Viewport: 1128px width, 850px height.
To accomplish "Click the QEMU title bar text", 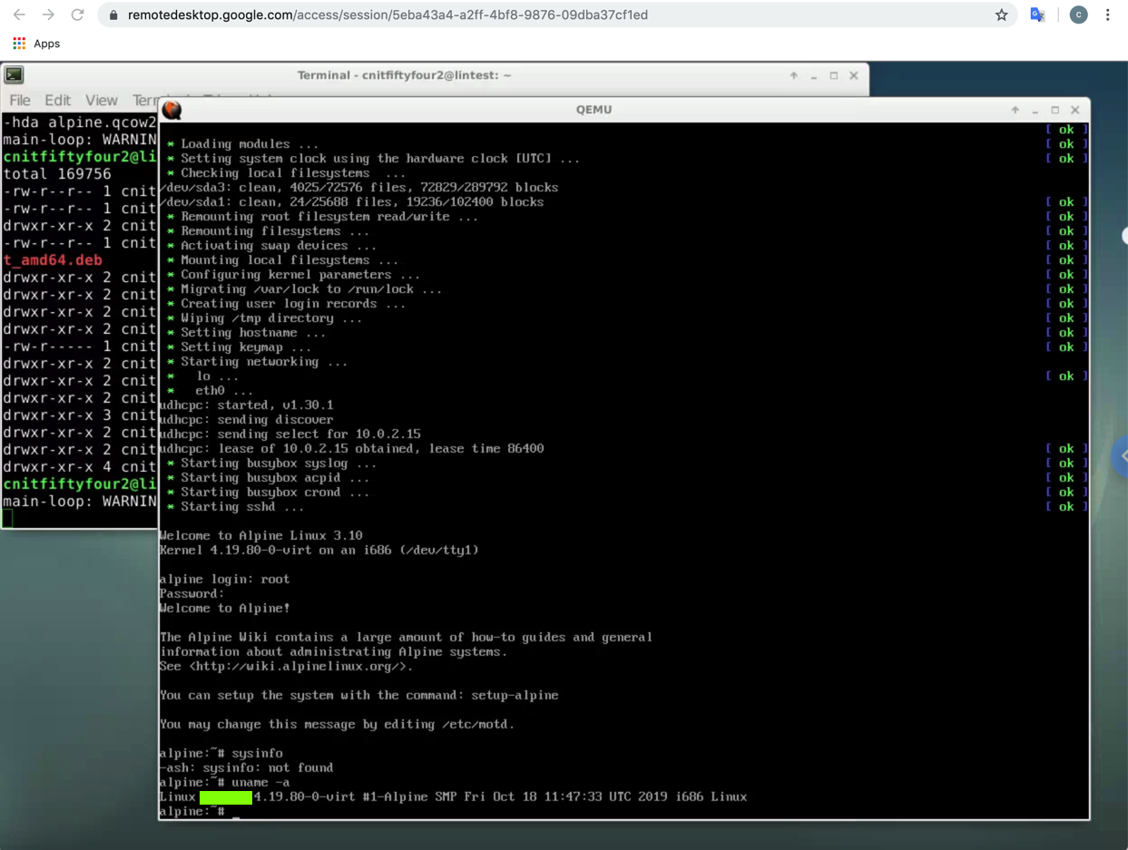I will [594, 110].
